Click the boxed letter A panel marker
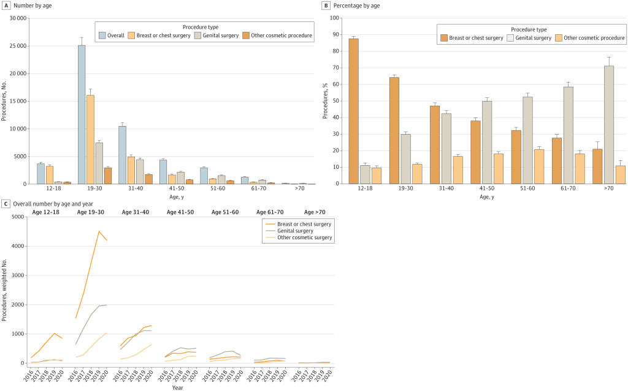The width and height of the screenshot is (628, 391). [4, 6]
